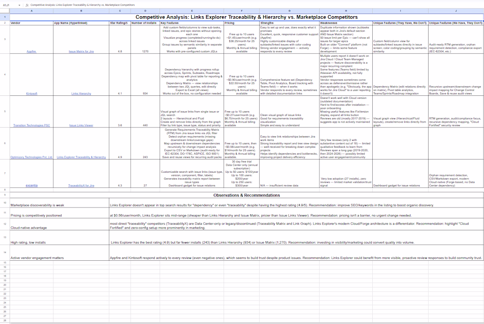Click the Unique Features (They Have, We Don't) header
This screenshot has width=484, height=324.
point(400,23)
